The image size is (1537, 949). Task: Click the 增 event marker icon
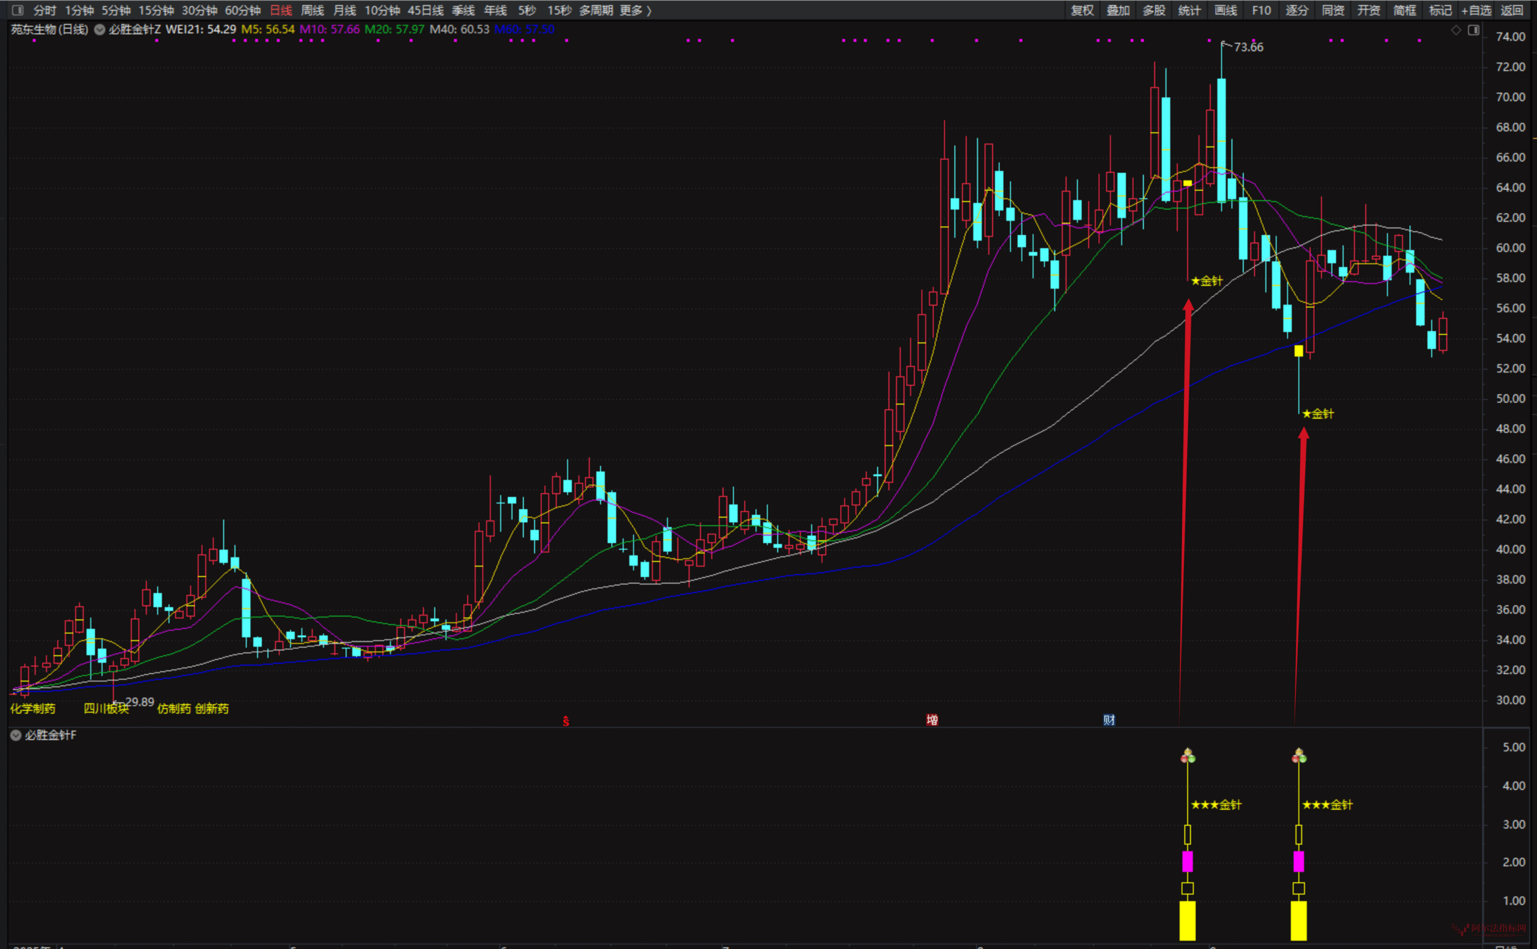(932, 720)
